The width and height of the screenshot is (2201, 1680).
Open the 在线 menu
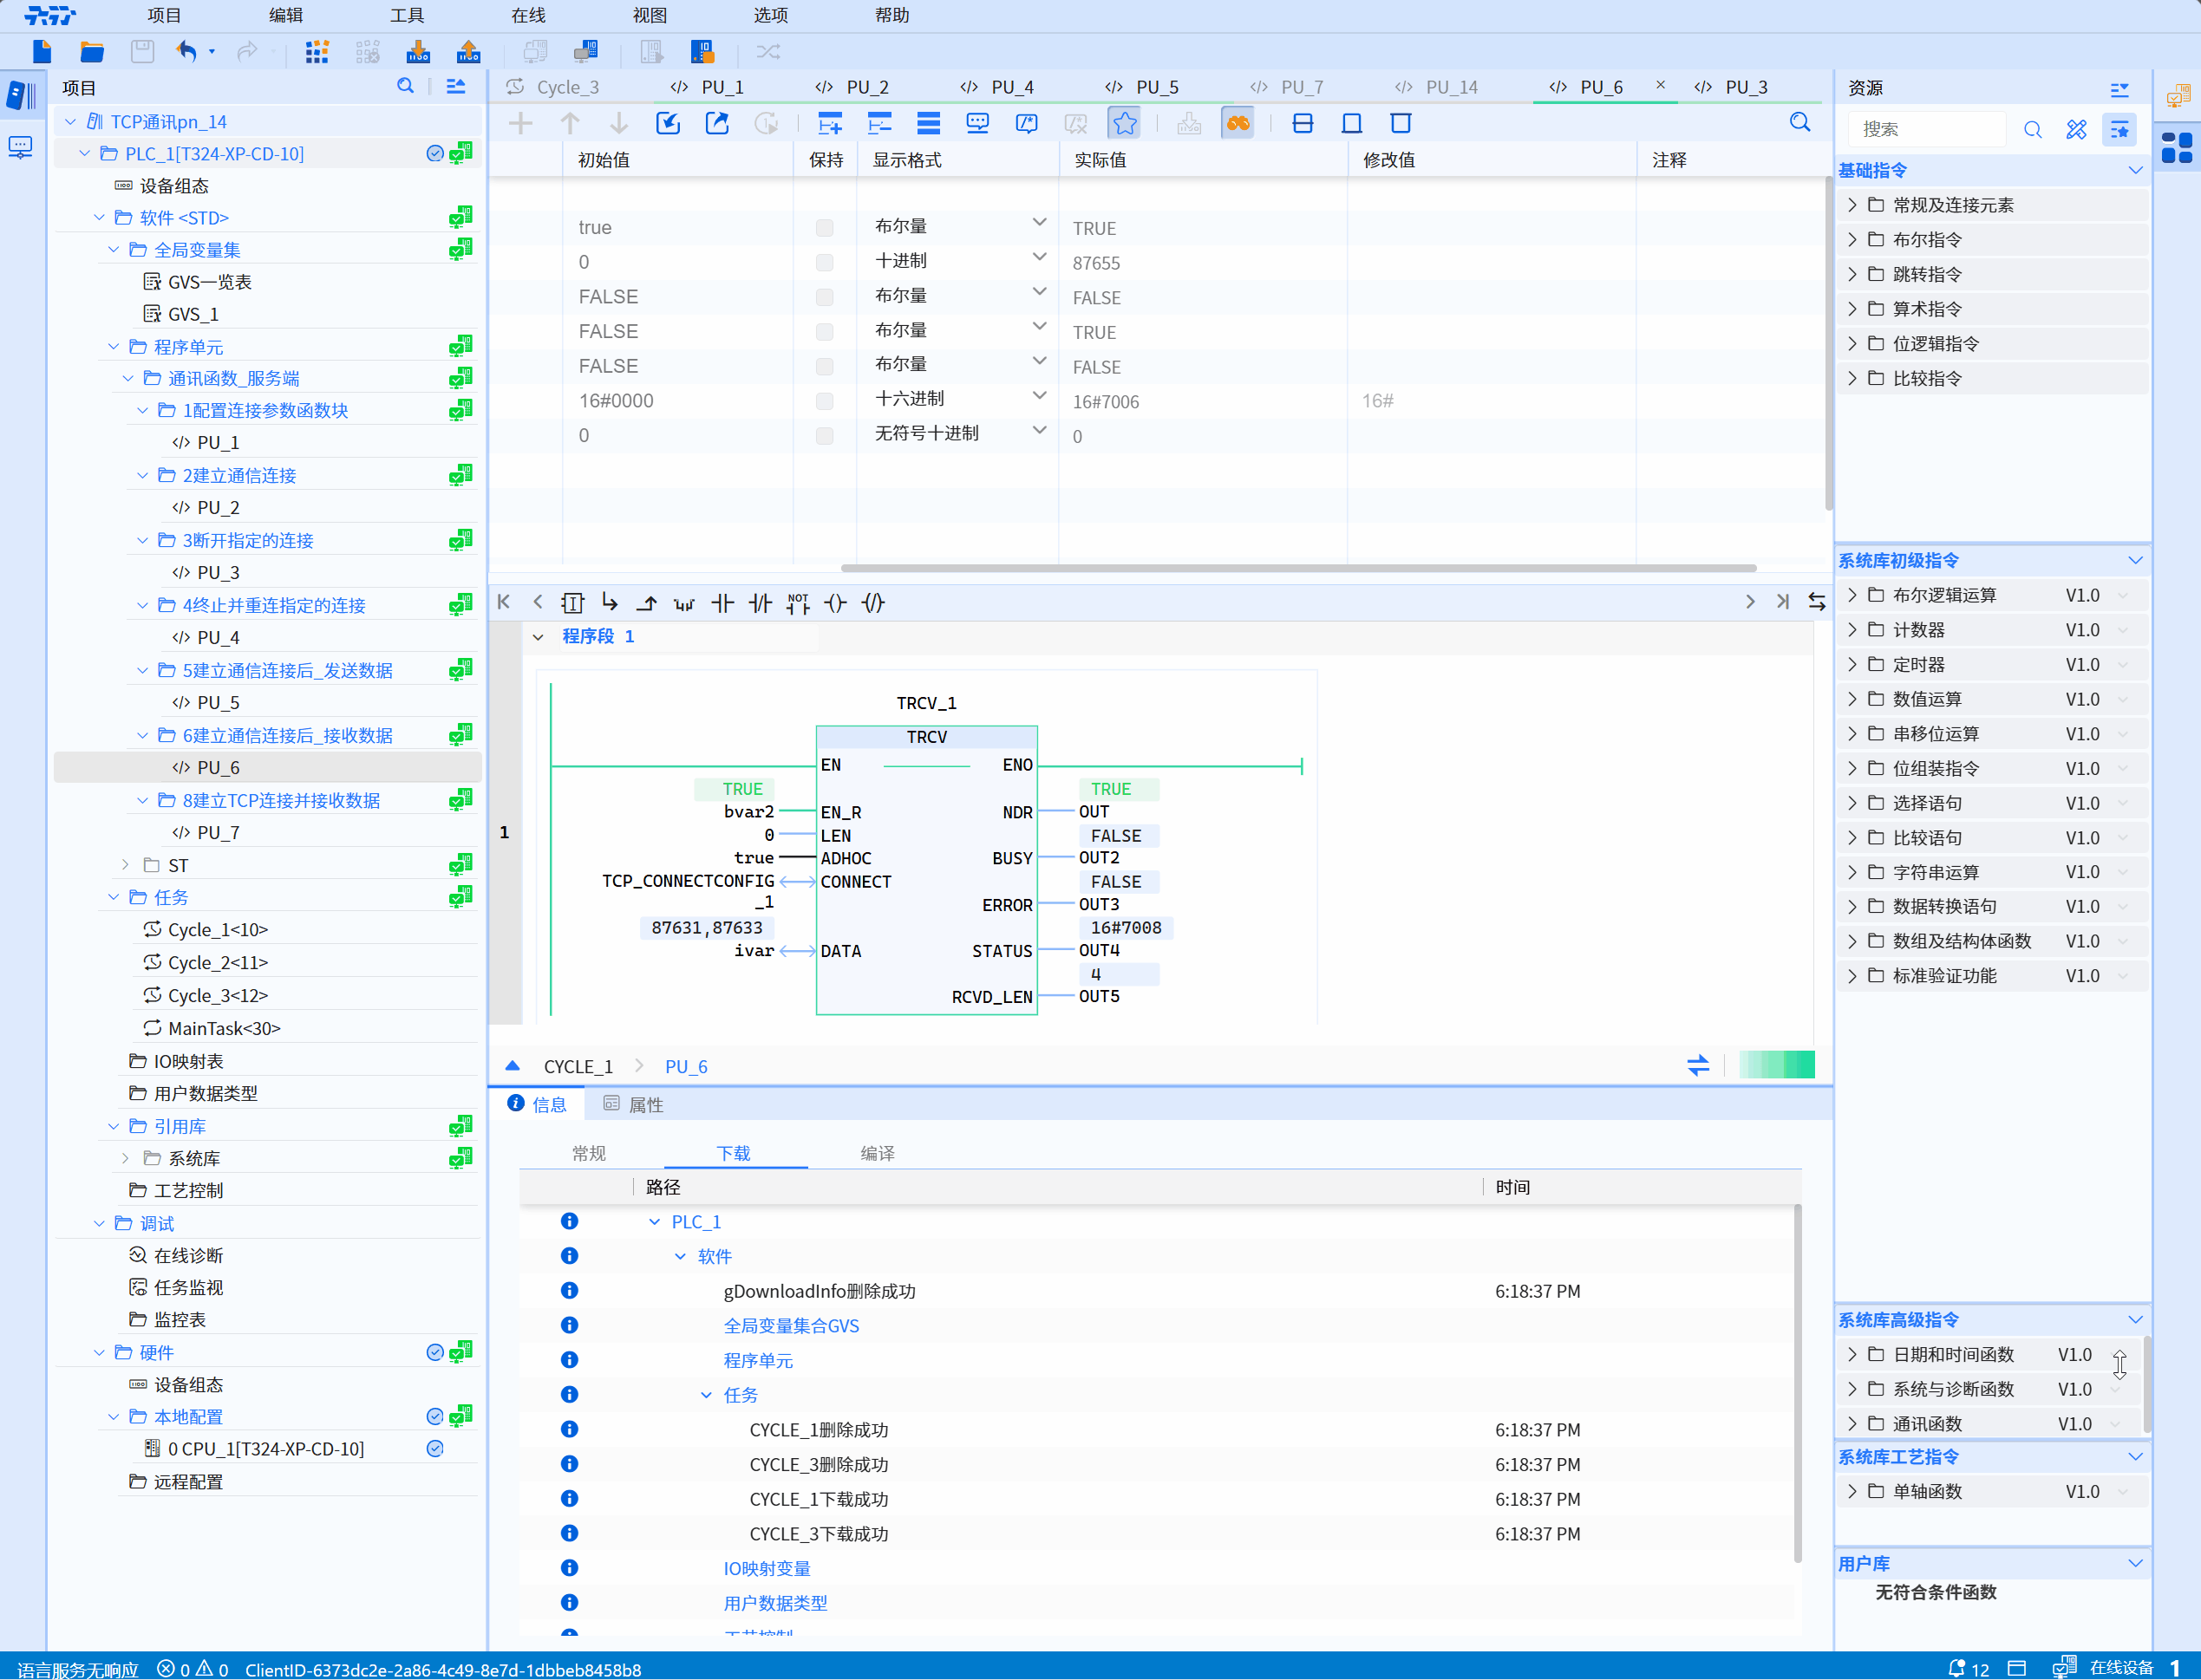tap(527, 15)
